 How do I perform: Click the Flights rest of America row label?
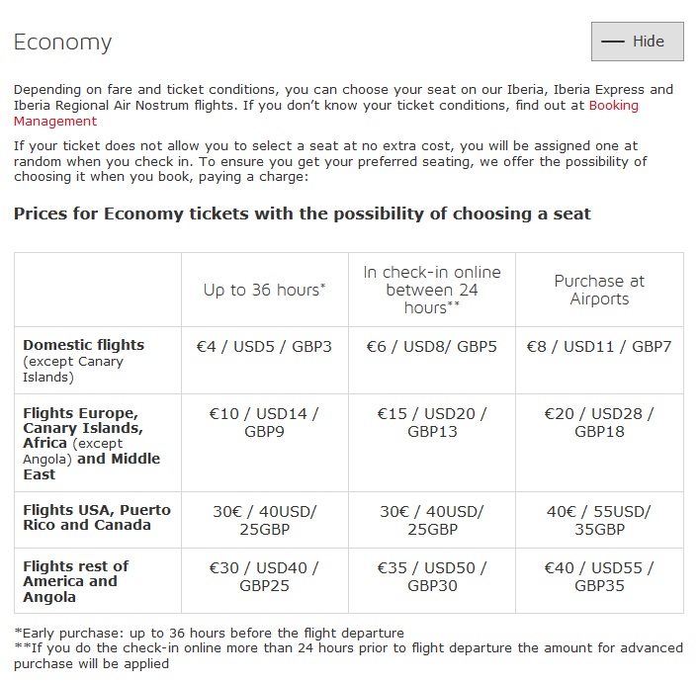pos(76,581)
